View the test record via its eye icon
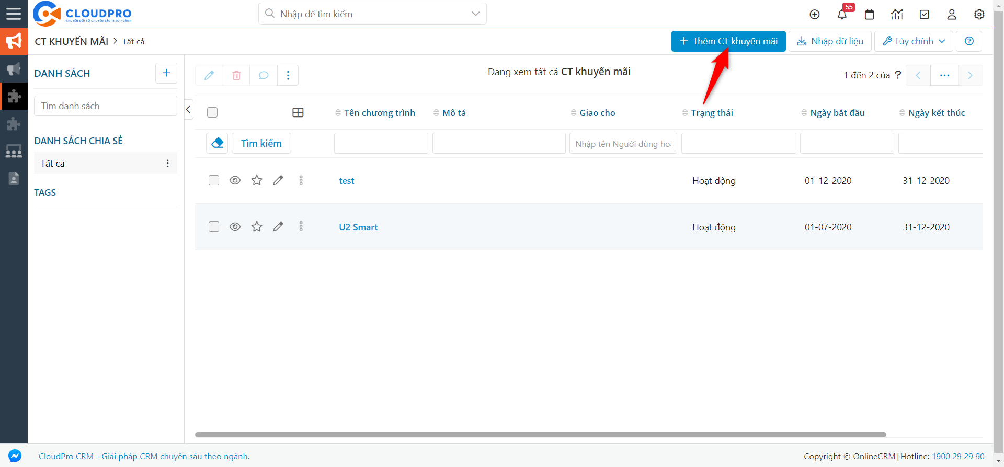The width and height of the screenshot is (1004, 467). [235, 180]
